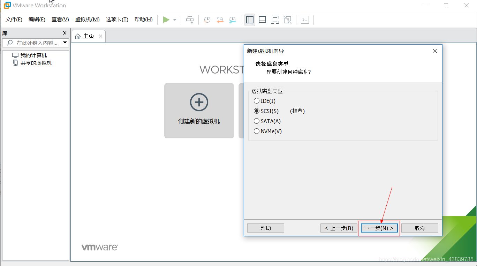The width and height of the screenshot is (477, 266).
Task: Open the 查看(V) menu
Action: coord(60,20)
